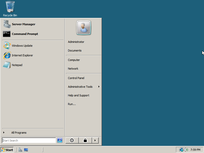Open Windows Update
This screenshot has height=153, width=204.
point(22,46)
